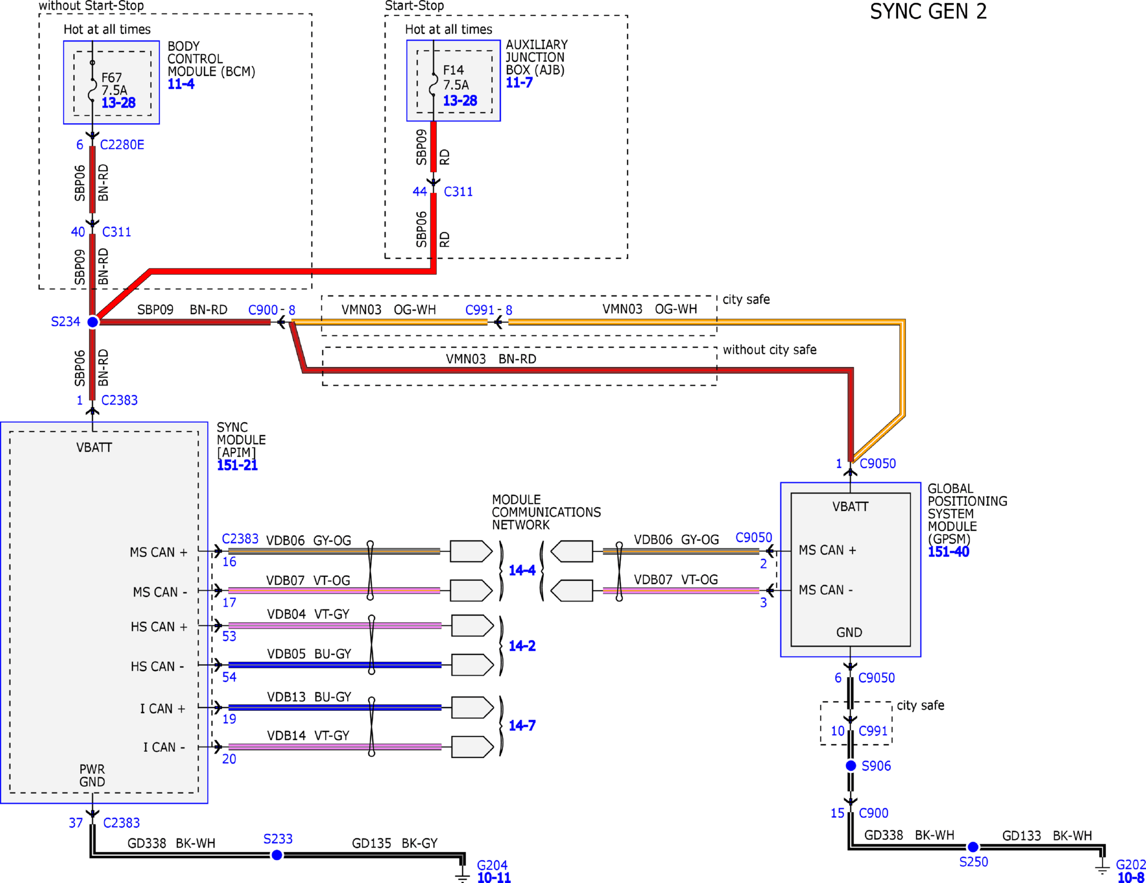Open the 151-21 SYNC Module reference
The height and width of the screenshot is (883, 1146).
[237, 466]
